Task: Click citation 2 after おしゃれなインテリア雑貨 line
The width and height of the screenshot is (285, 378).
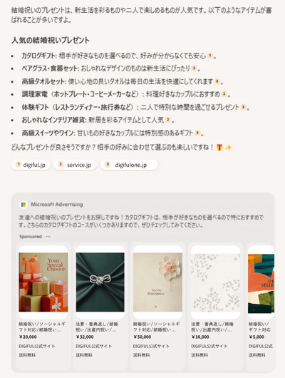Action: 167,120
